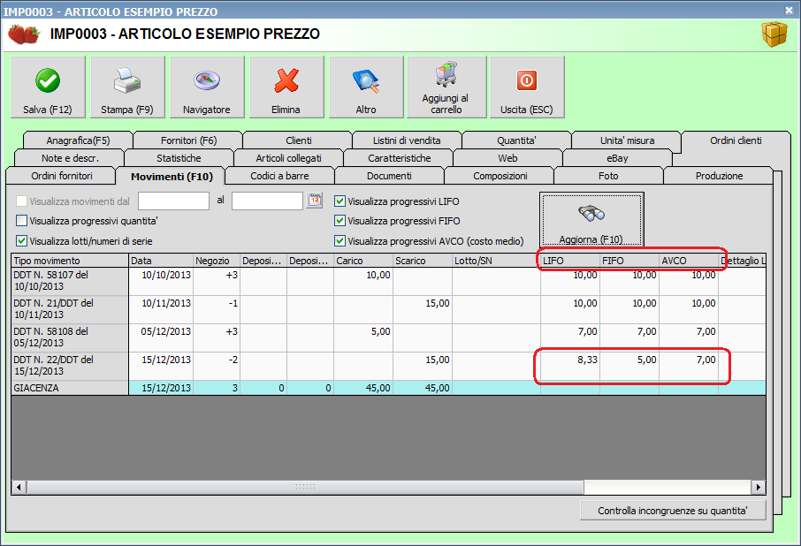Screen dimensions: 801x546
Task: Click the Uscita (ESC) exit button
Action: [527, 87]
